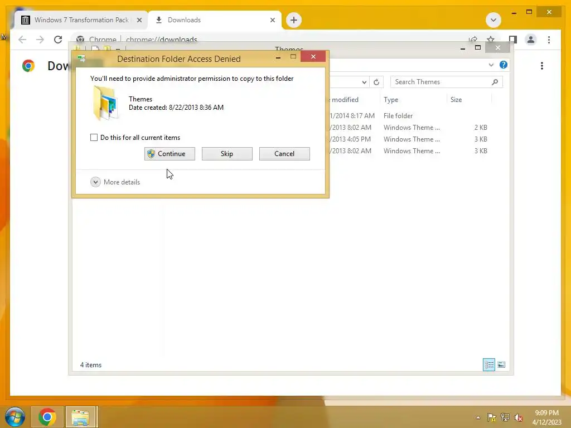
Task: Bookmark this page with star icon
Action: click(x=491, y=40)
